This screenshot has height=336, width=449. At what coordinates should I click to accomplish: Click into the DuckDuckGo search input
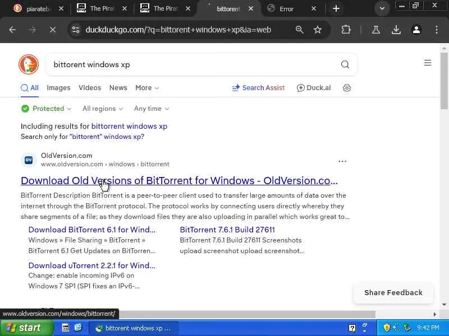[195, 64]
